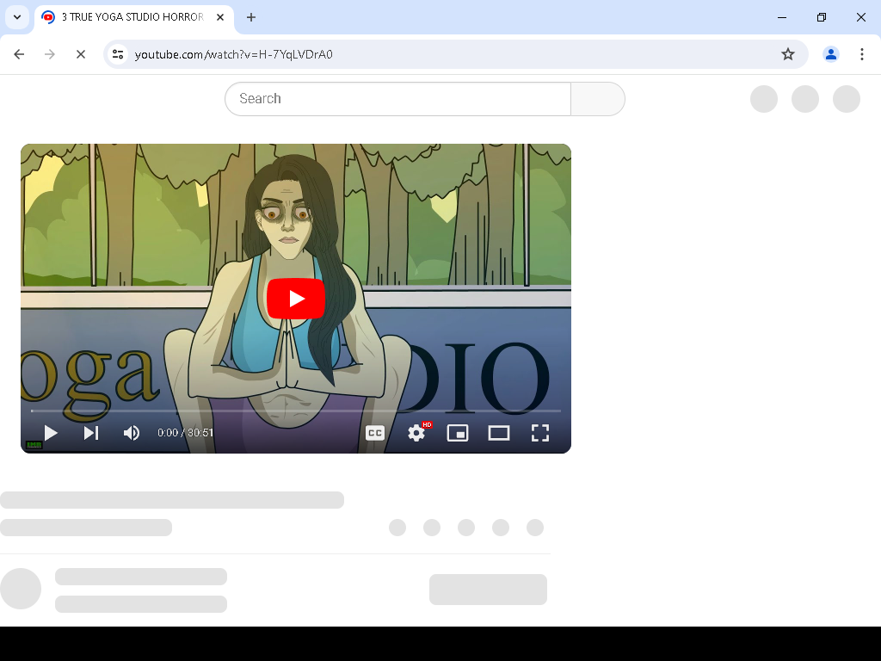Toggle closed captions on the video
This screenshot has height=661, width=881.
click(x=375, y=433)
